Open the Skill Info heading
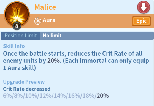Screen dimensions: 154x106 [x=14, y=46]
